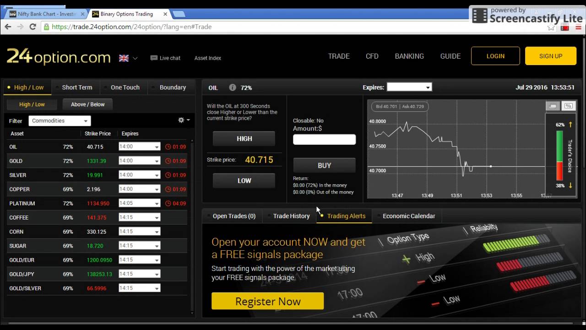Select the CORN asset row

(96, 232)
